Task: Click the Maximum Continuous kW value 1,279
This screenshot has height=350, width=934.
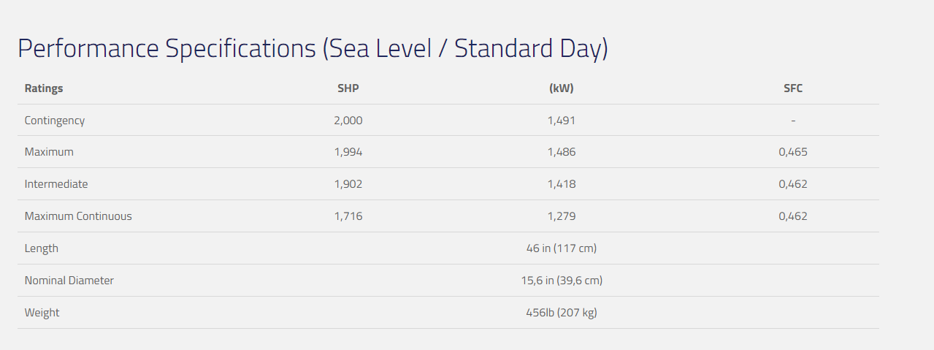Action: (x=562, y=216)
